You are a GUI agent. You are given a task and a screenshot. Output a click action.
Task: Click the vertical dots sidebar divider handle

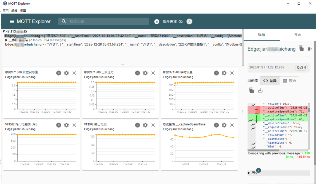(243, 112)
